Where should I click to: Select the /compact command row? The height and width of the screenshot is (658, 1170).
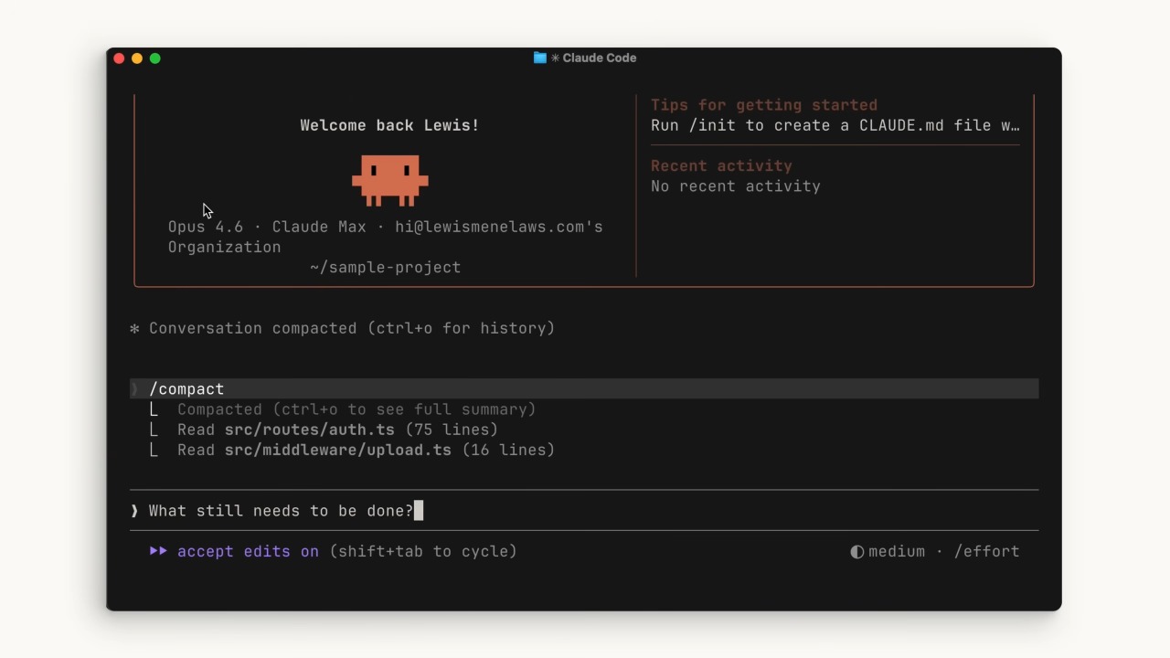pos(584,389)
